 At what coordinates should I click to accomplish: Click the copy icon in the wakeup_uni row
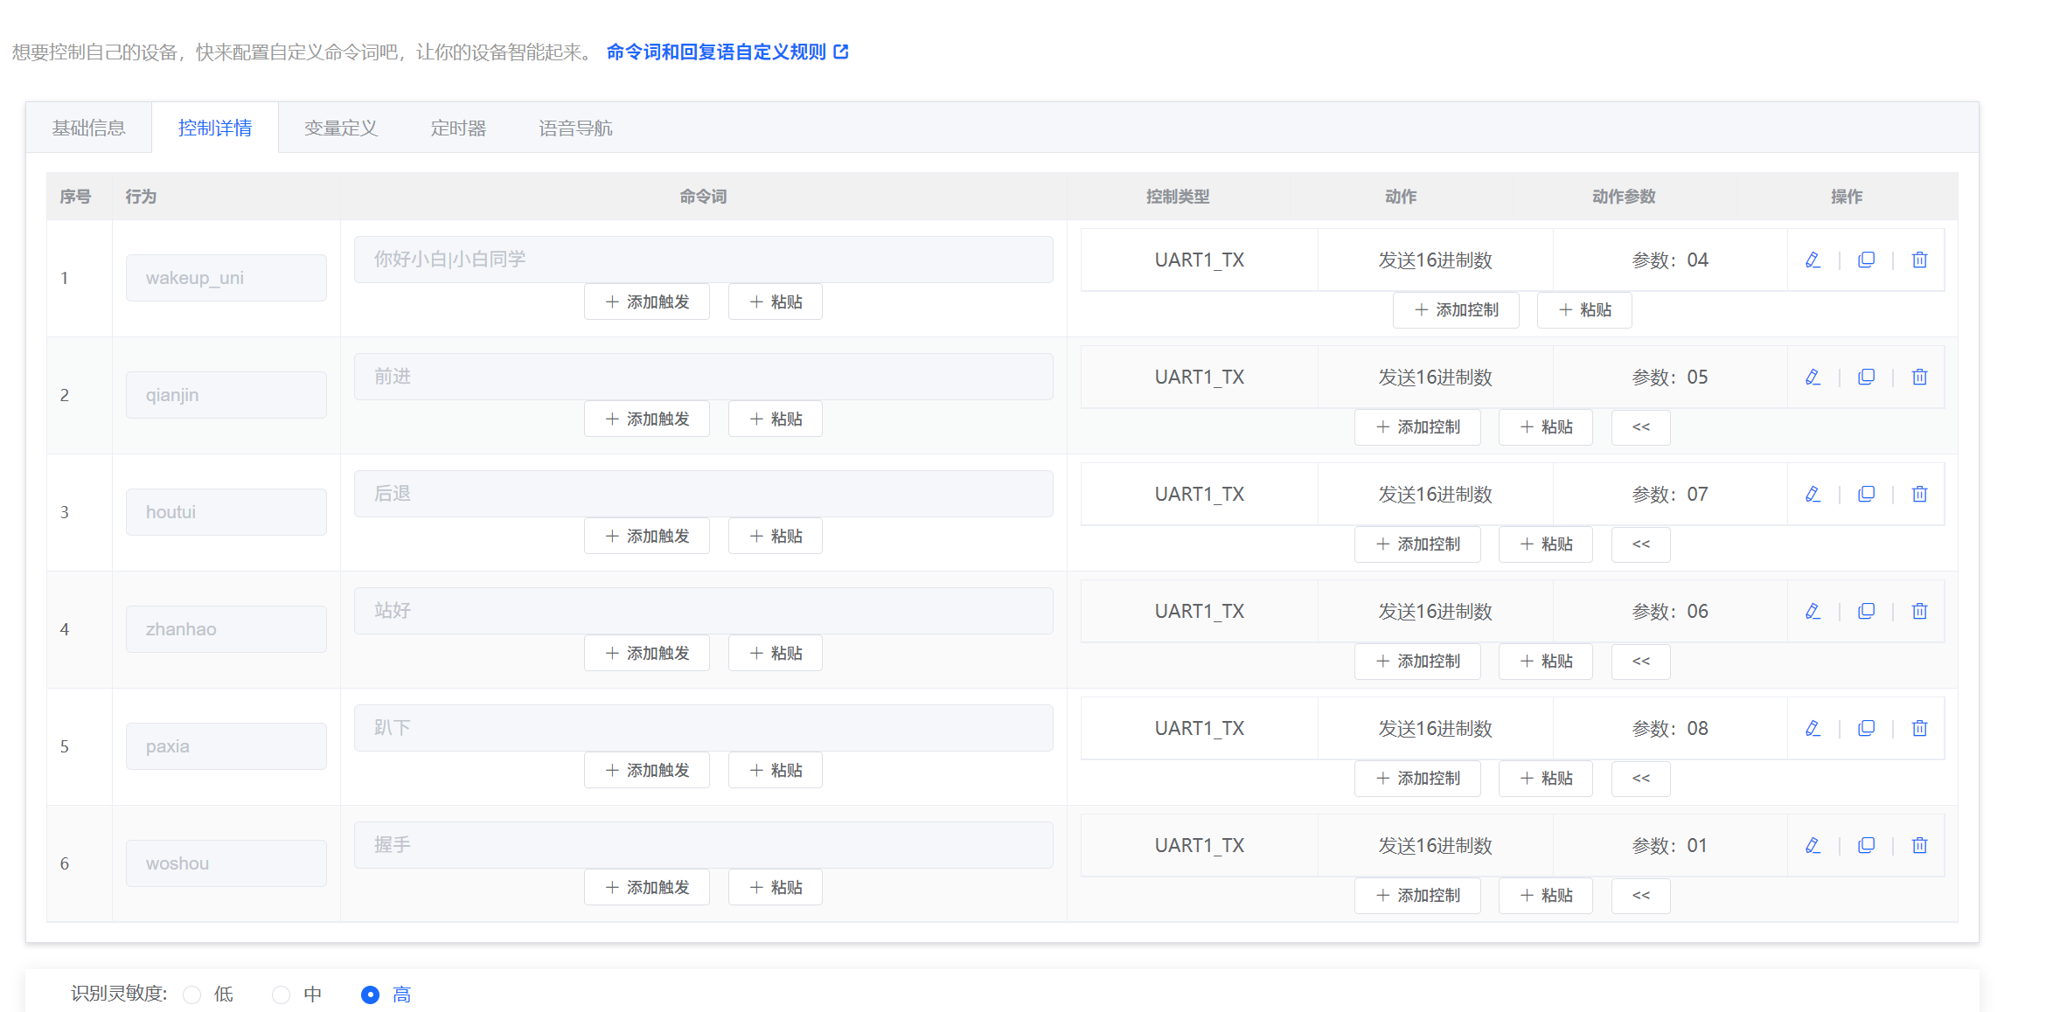(x=1867, y=260)
